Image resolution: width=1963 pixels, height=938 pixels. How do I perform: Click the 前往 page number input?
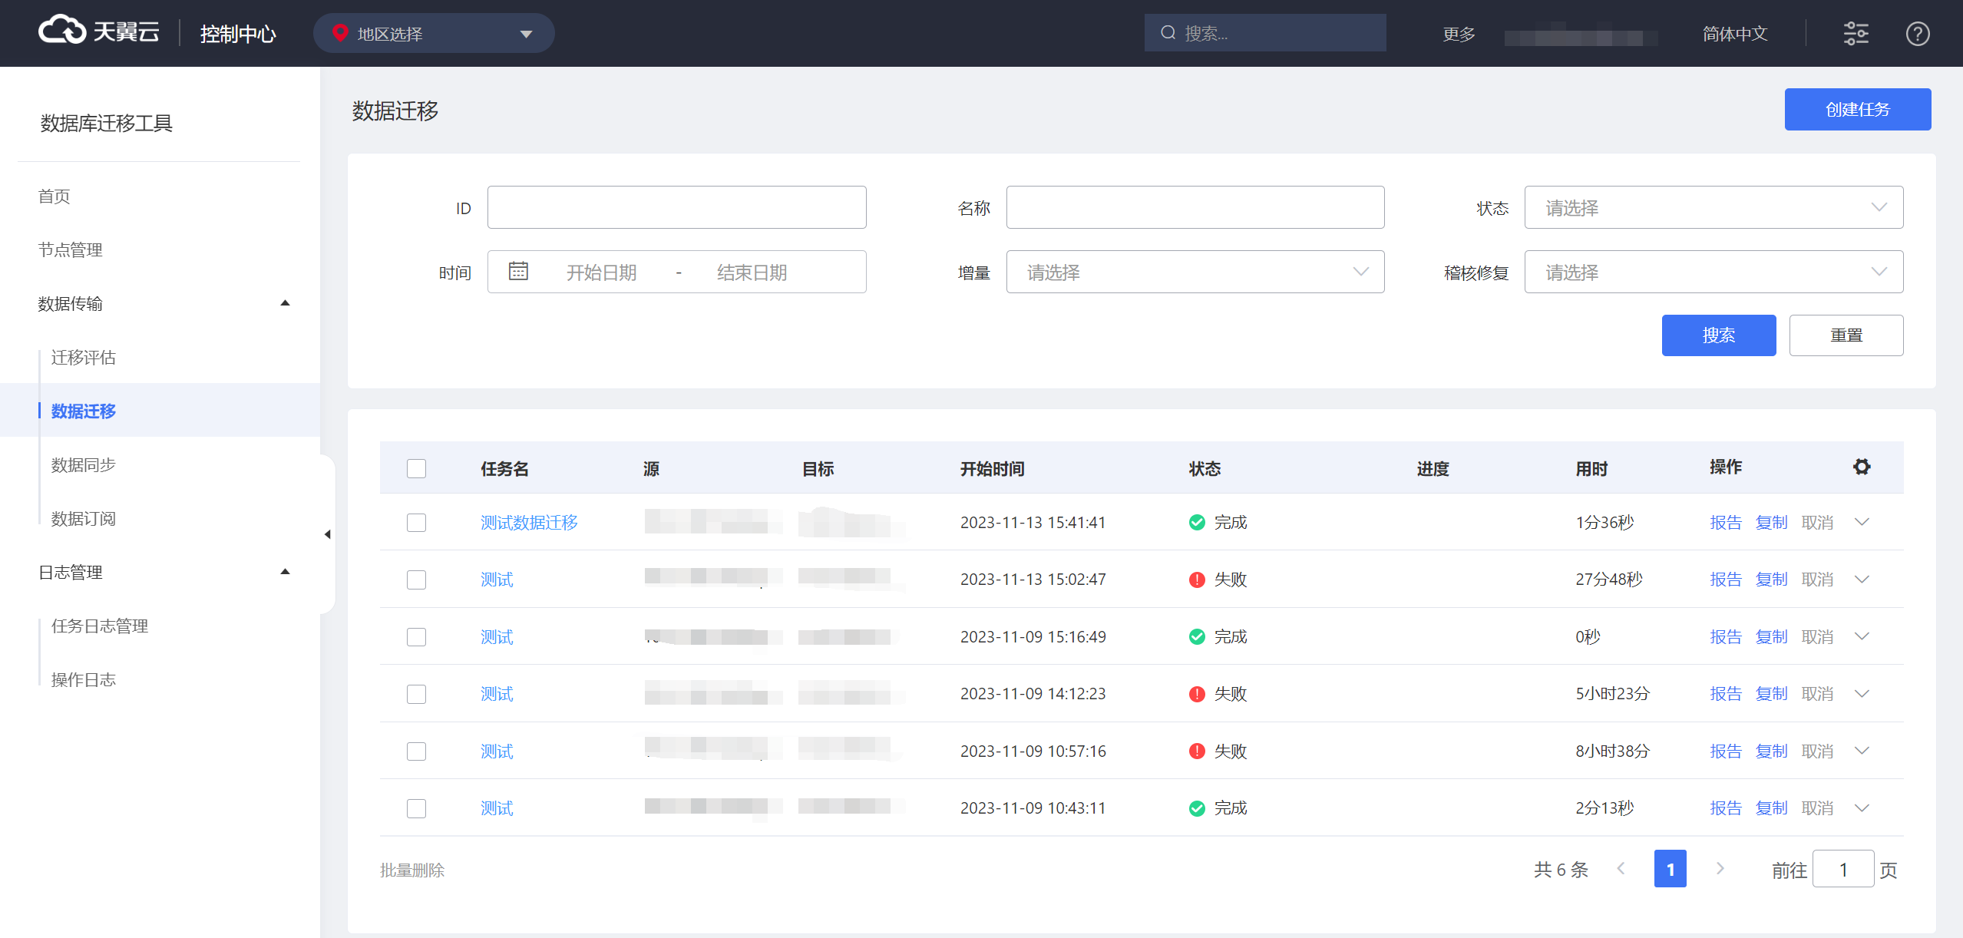1842,869
